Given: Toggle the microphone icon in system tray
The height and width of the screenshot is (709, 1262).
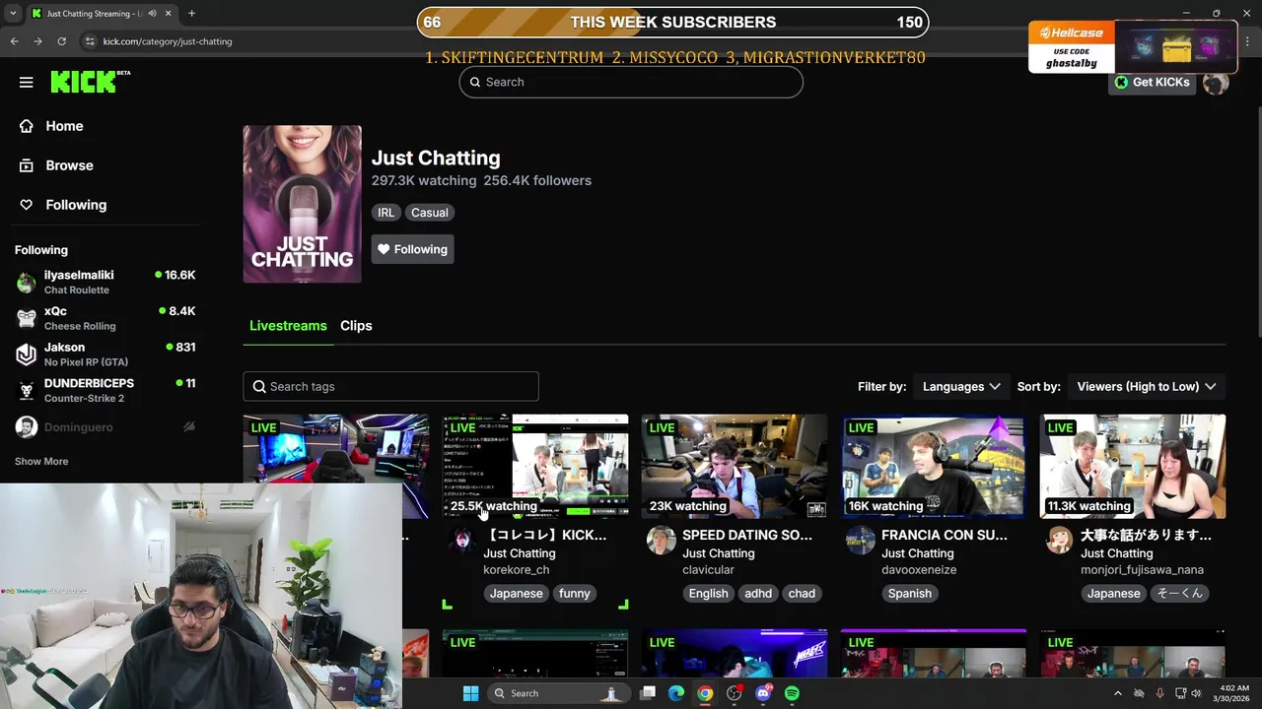Looking at the screenshot, I should (1159, 693).
